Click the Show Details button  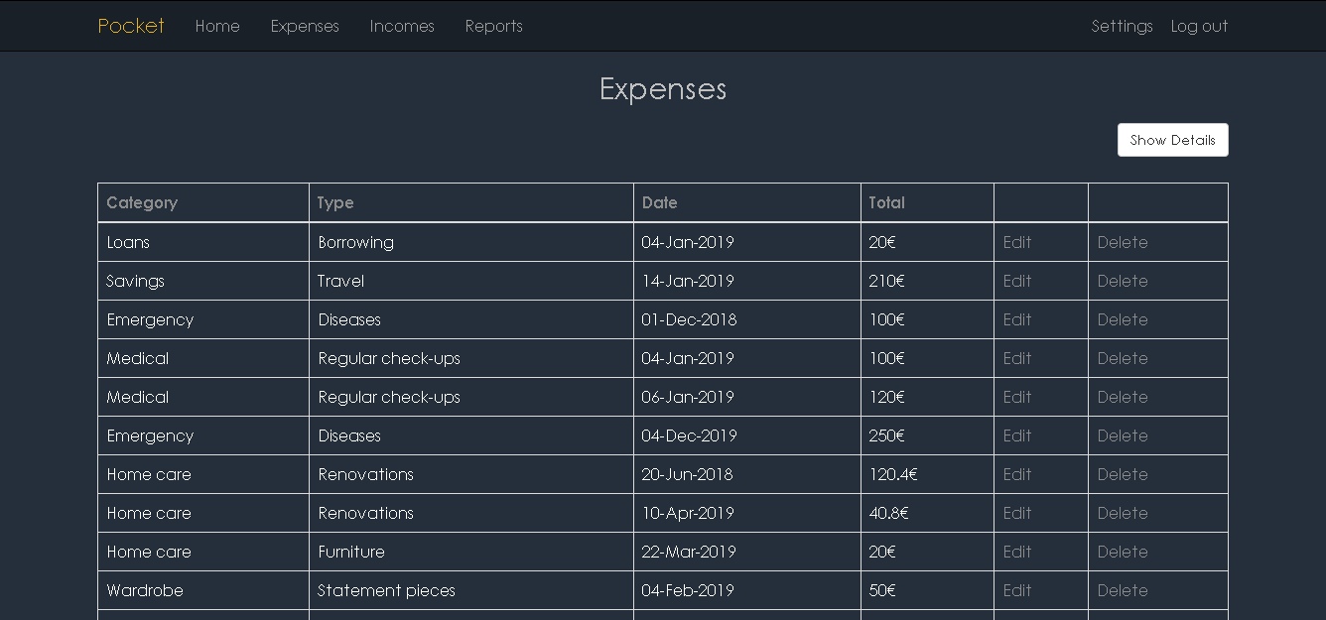pos(1172,140)
